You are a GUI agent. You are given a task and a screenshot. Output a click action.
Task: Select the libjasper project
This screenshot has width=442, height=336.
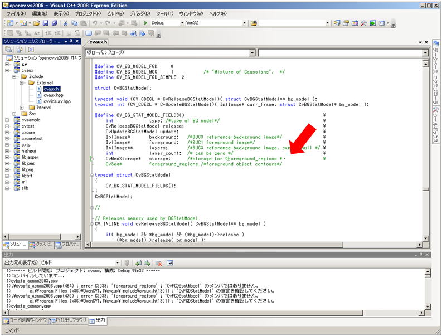pyautogui.click(x=30, y=157)
